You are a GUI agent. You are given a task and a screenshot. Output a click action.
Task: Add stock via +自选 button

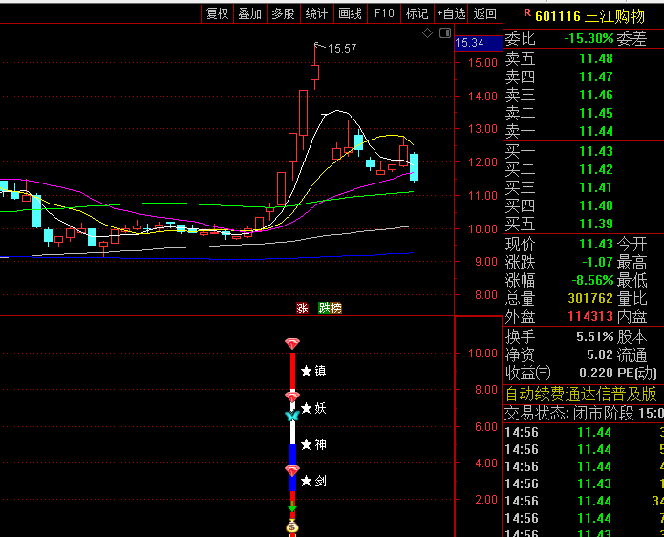click(x=451, y=14)
